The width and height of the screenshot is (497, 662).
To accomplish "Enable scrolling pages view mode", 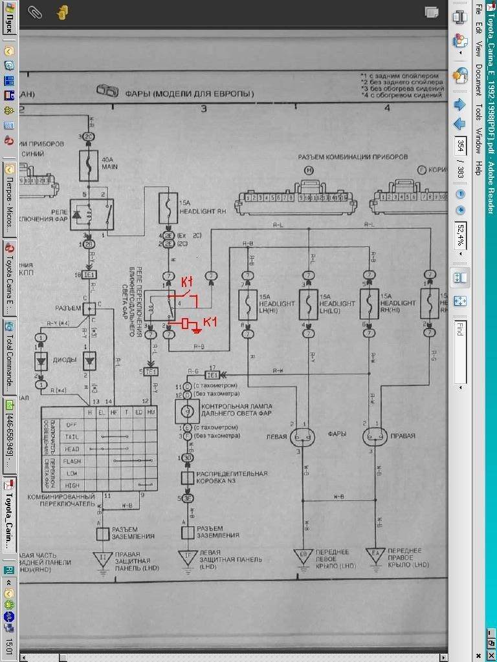I will tap(460, 277).
